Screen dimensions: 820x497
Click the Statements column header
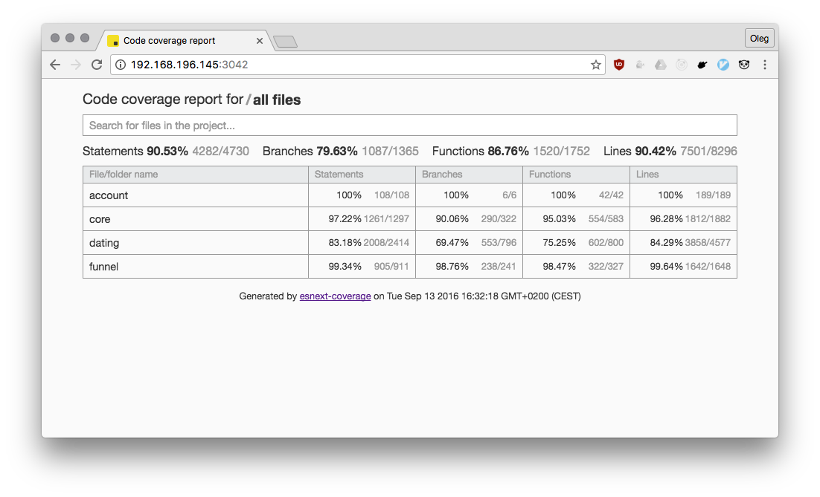[x=362, y=175]
